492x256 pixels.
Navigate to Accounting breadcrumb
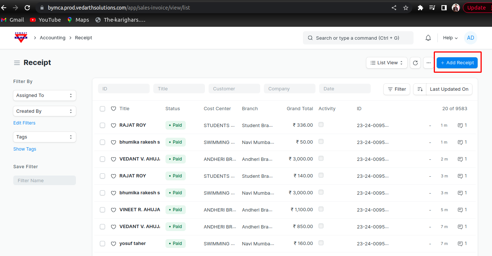point(52,38)
